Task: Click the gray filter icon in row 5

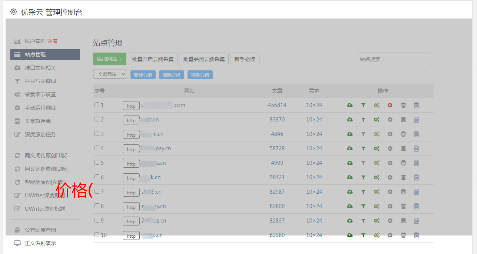Action: pos(363,163)
